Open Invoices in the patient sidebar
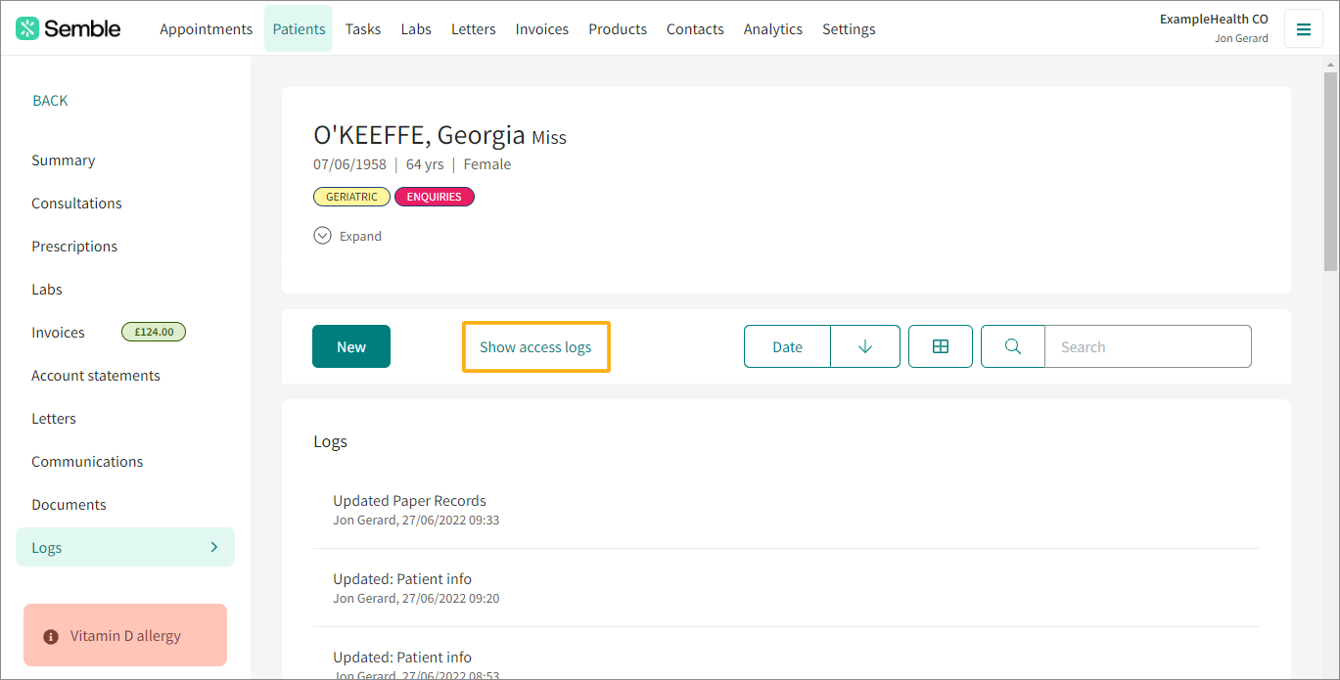 [x=58, y=333]
